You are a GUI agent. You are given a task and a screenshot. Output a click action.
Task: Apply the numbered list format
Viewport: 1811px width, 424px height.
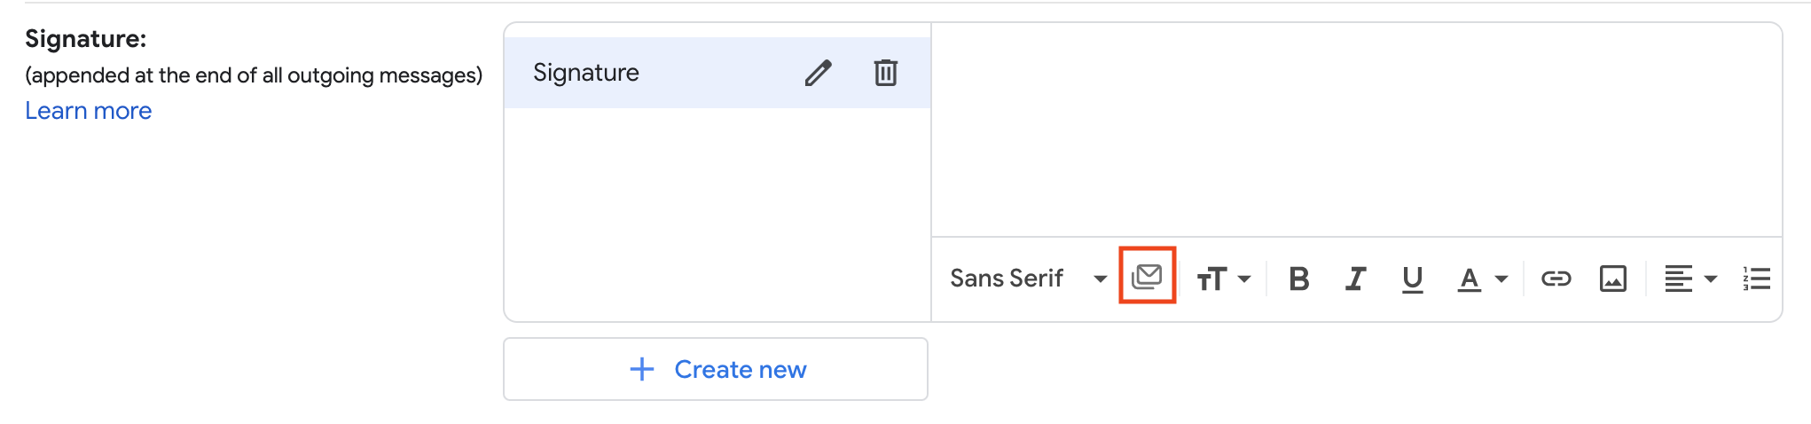(x=1756, y=279)
